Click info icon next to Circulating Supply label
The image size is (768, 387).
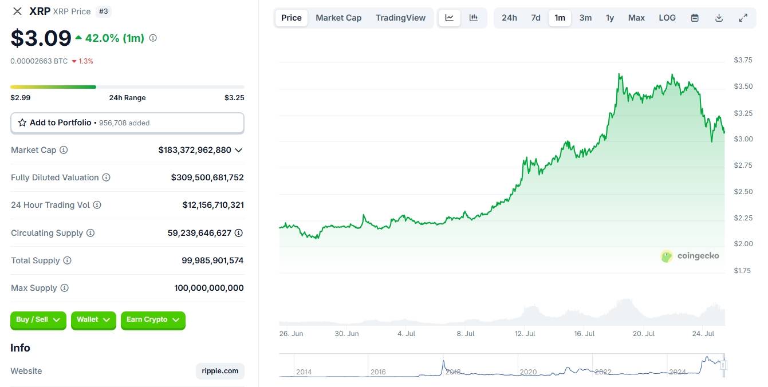[x=90, y=233]
